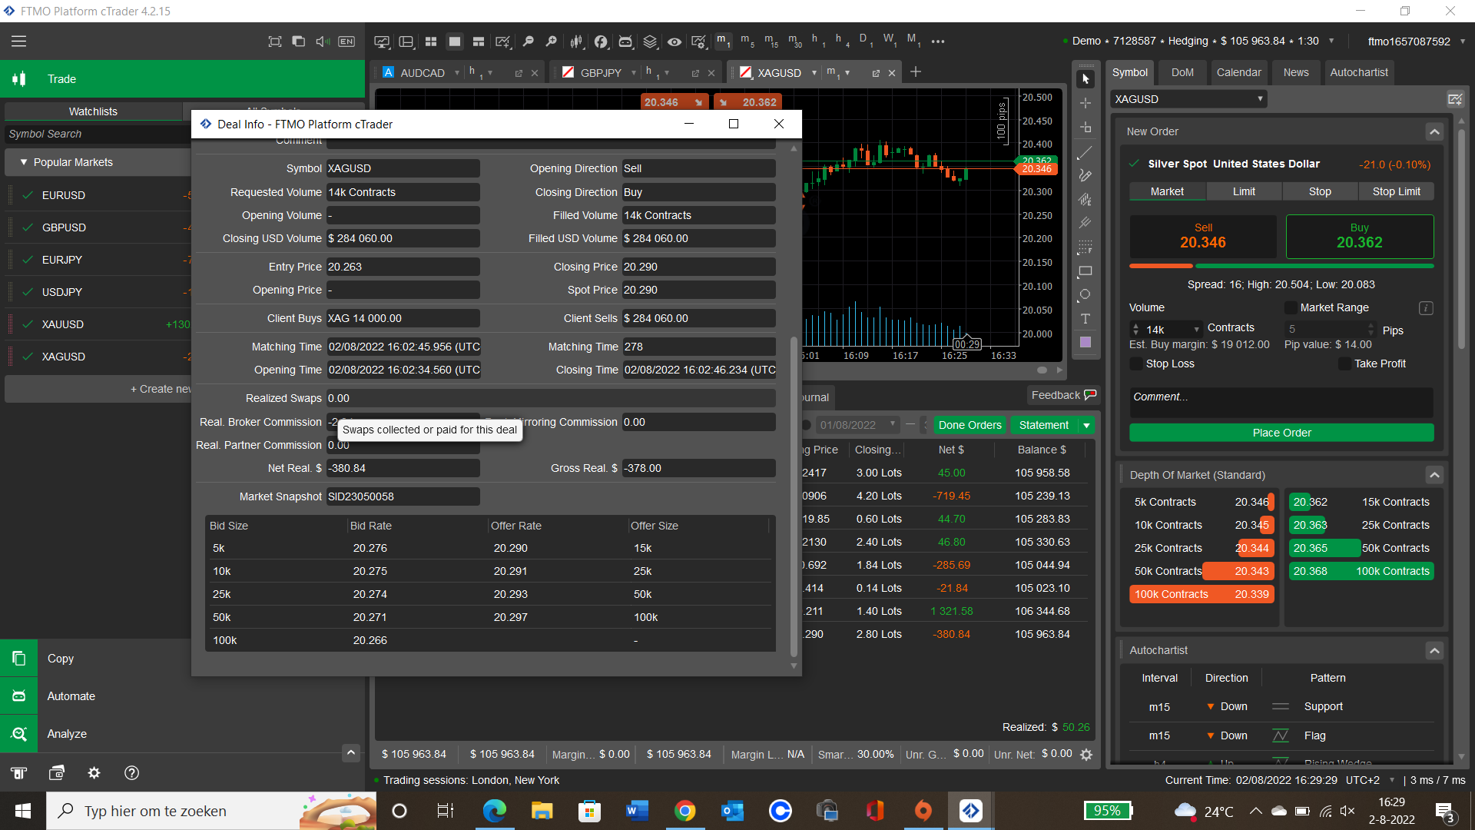Open the 14k volume dropdown
Screen dimensions: 1475x830
1196,330
